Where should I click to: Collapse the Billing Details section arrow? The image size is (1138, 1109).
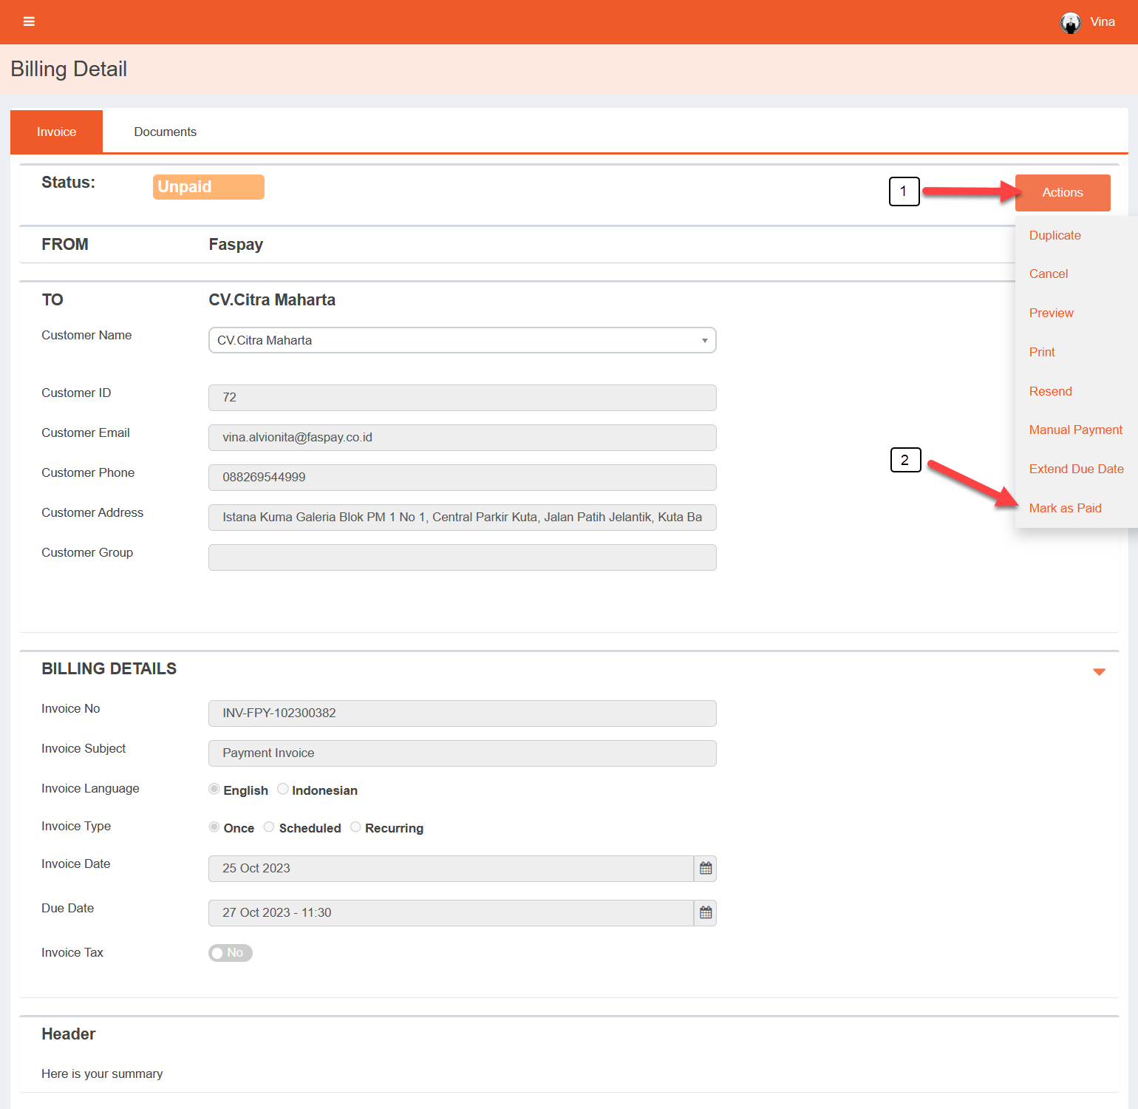coord(1099,672)
